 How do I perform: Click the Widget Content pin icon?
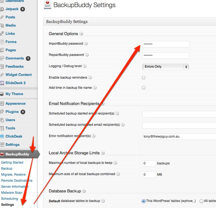[x=2, y=75]
